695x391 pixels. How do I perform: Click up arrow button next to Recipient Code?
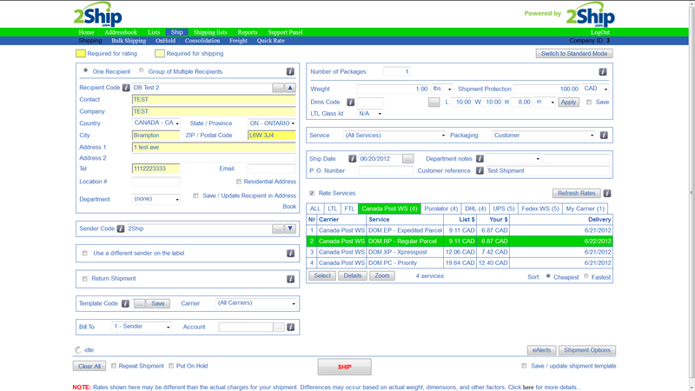[x=290, y=88]
